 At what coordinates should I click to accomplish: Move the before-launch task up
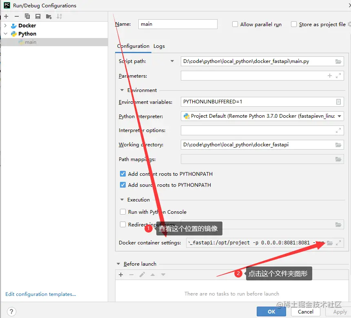pos(153,275)
